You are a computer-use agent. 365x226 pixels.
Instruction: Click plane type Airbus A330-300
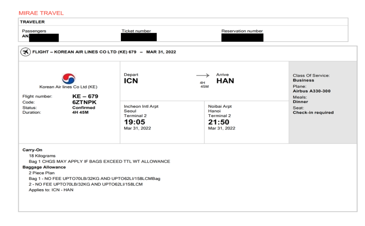[x=311, y=91]
